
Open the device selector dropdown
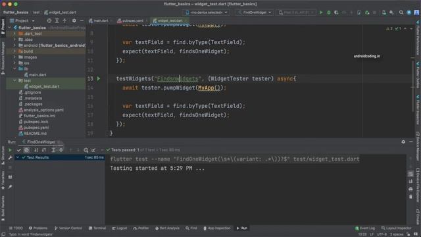click(x=206, y=13)
